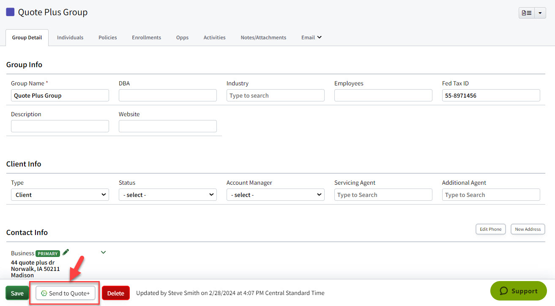The image size is (555, 306).
Task: Switch to the Policies tab
Action: (x=107, y=37)
